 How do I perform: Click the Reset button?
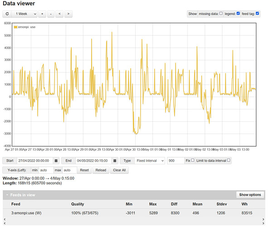[x=84, y=170]
